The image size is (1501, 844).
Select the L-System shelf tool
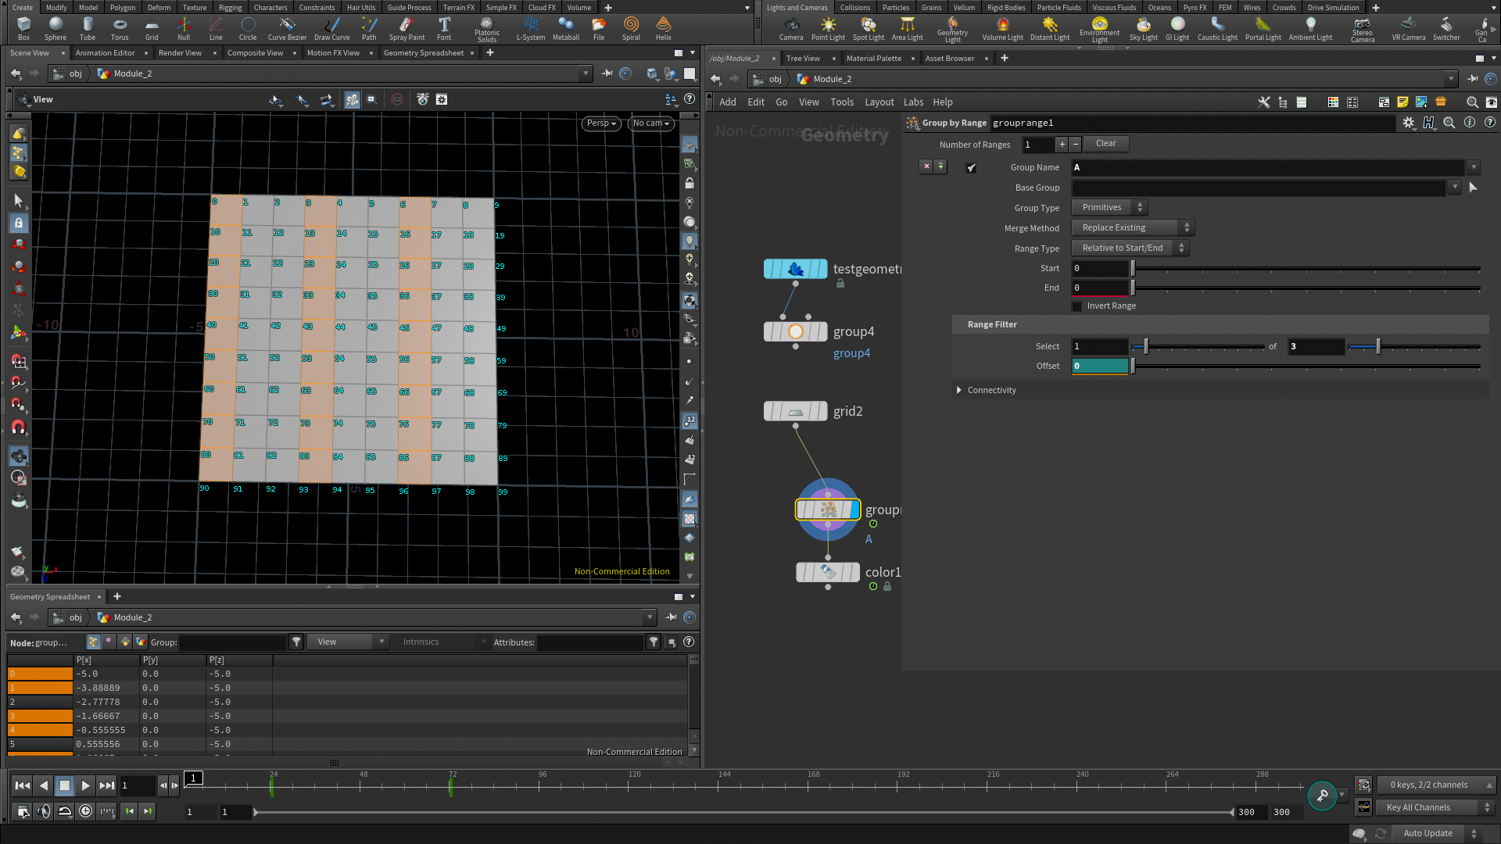tap(531, 28)
